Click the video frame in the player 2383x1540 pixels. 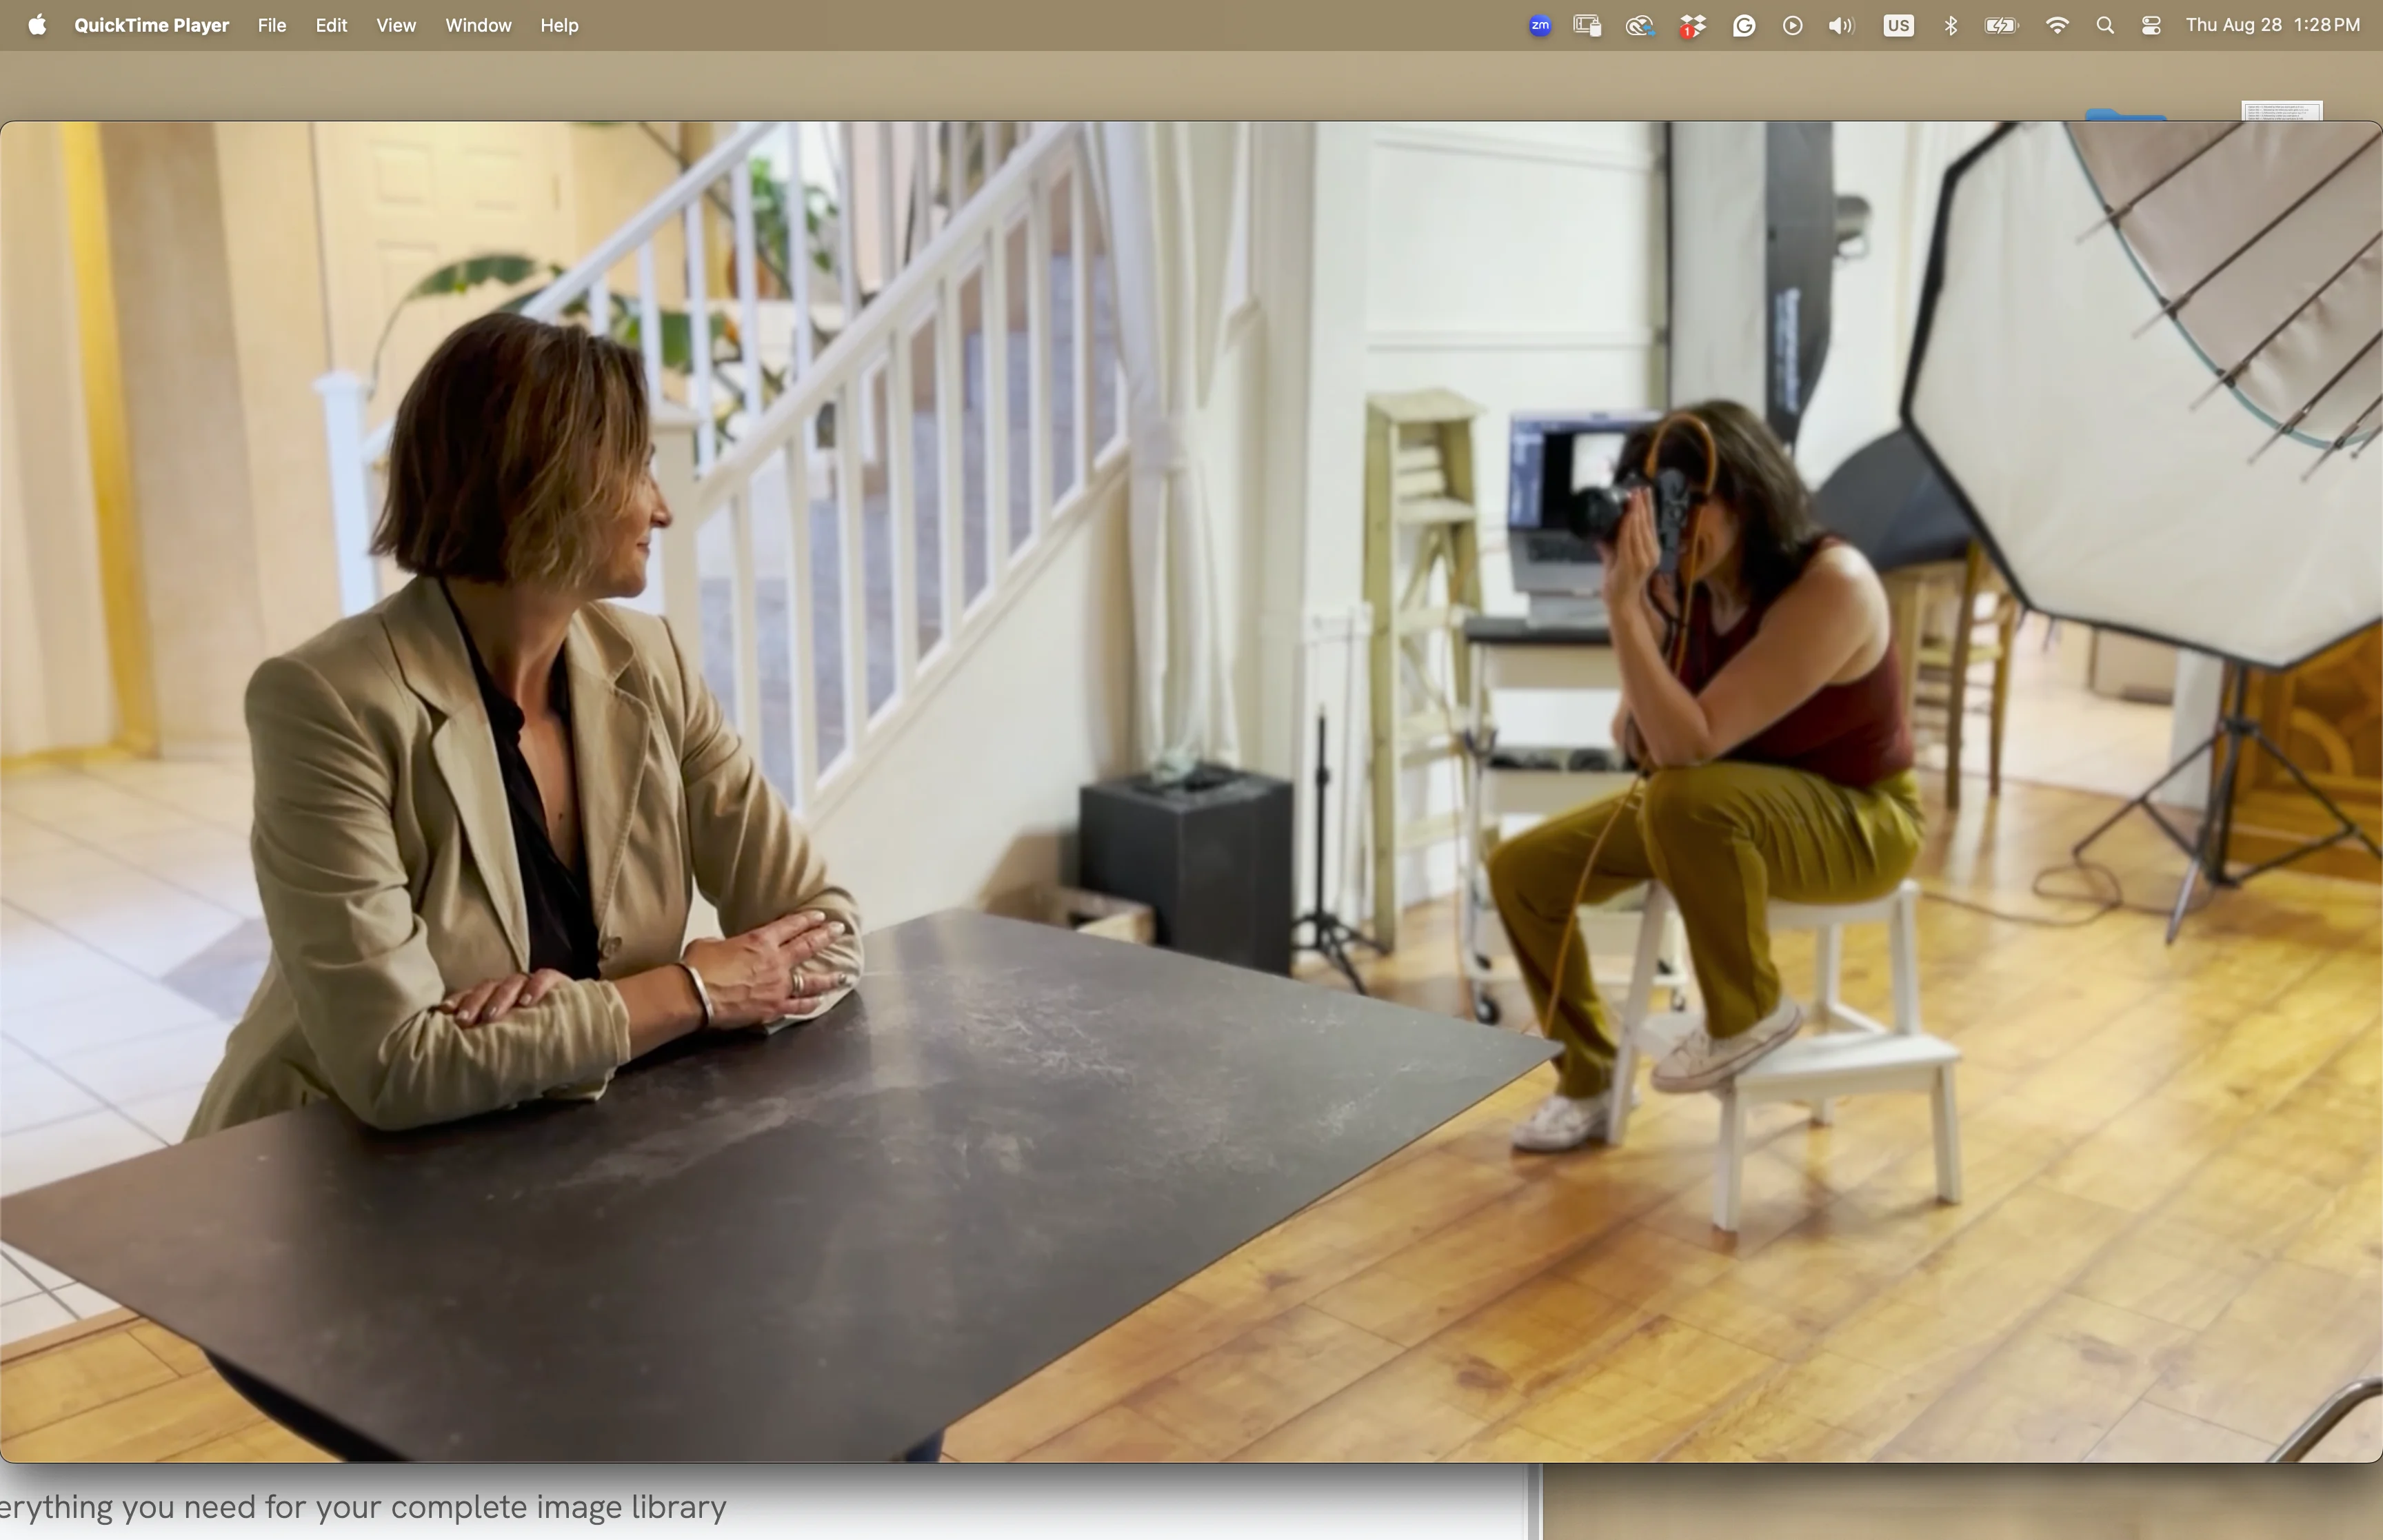pyautogui.click(x=1190, y=790)
